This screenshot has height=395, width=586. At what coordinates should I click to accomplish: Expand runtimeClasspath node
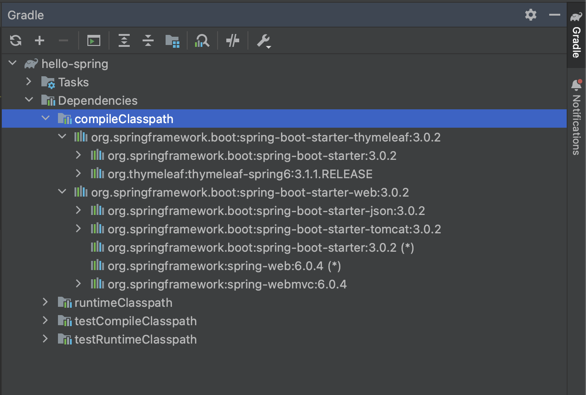[x=45, y=302]
